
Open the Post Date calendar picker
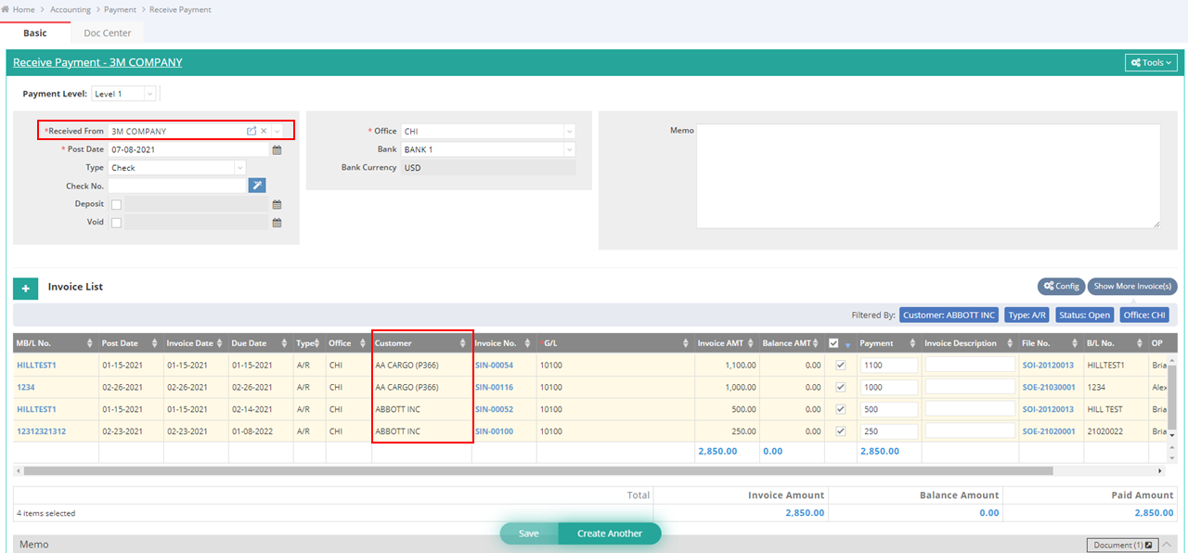[276, 149]
